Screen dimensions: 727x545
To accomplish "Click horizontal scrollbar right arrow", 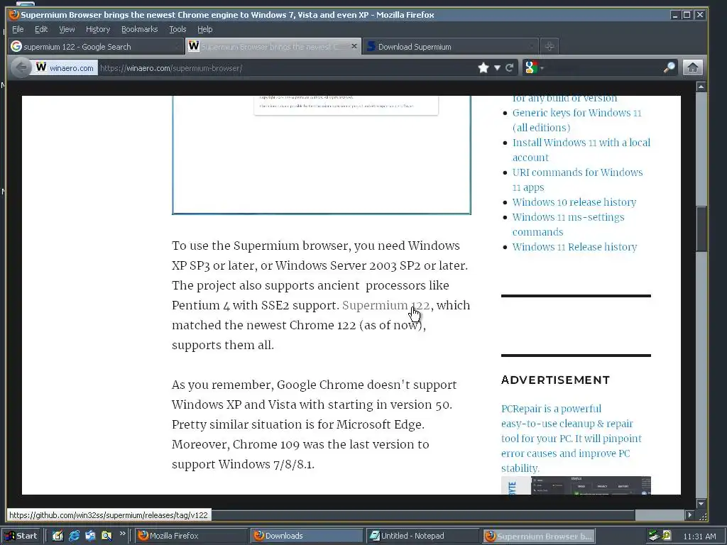I will tap(690, 515).
